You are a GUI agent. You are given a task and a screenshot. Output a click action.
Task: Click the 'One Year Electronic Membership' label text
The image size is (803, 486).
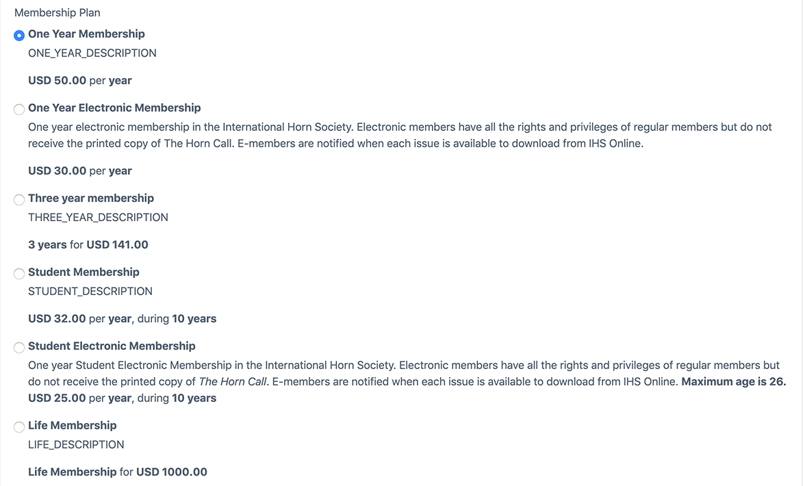(114, 107)
